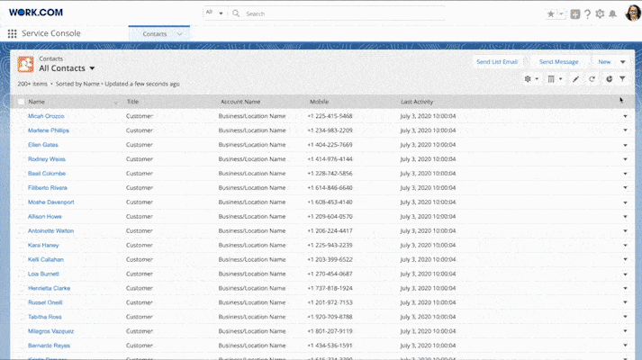Open Micah Orozco contact
The width and height of the screenshot is (642, 360).
tap(46, 116)
